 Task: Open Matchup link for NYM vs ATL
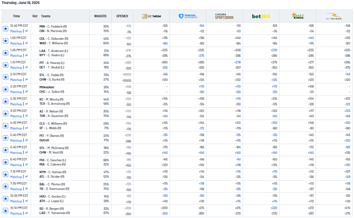pyautogui.click(x=16, y=177)
